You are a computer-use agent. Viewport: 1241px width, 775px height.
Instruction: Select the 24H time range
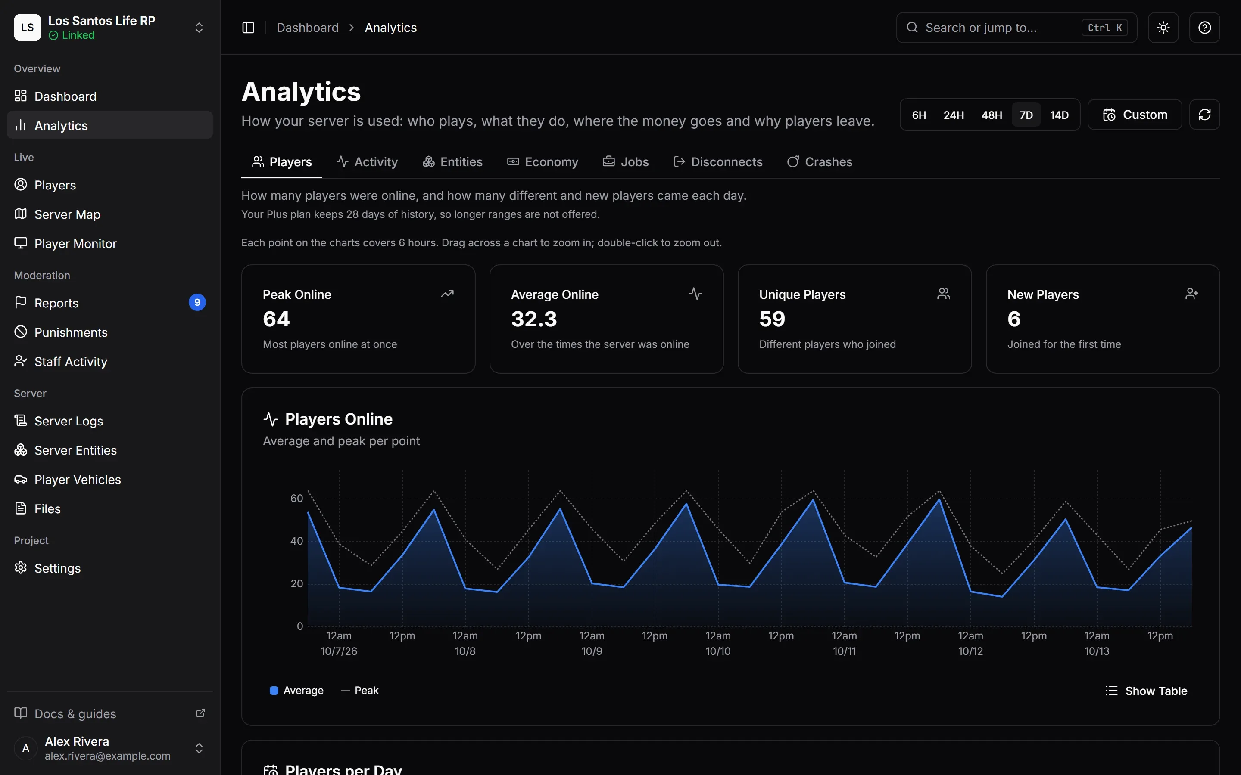tap(953, 115)
